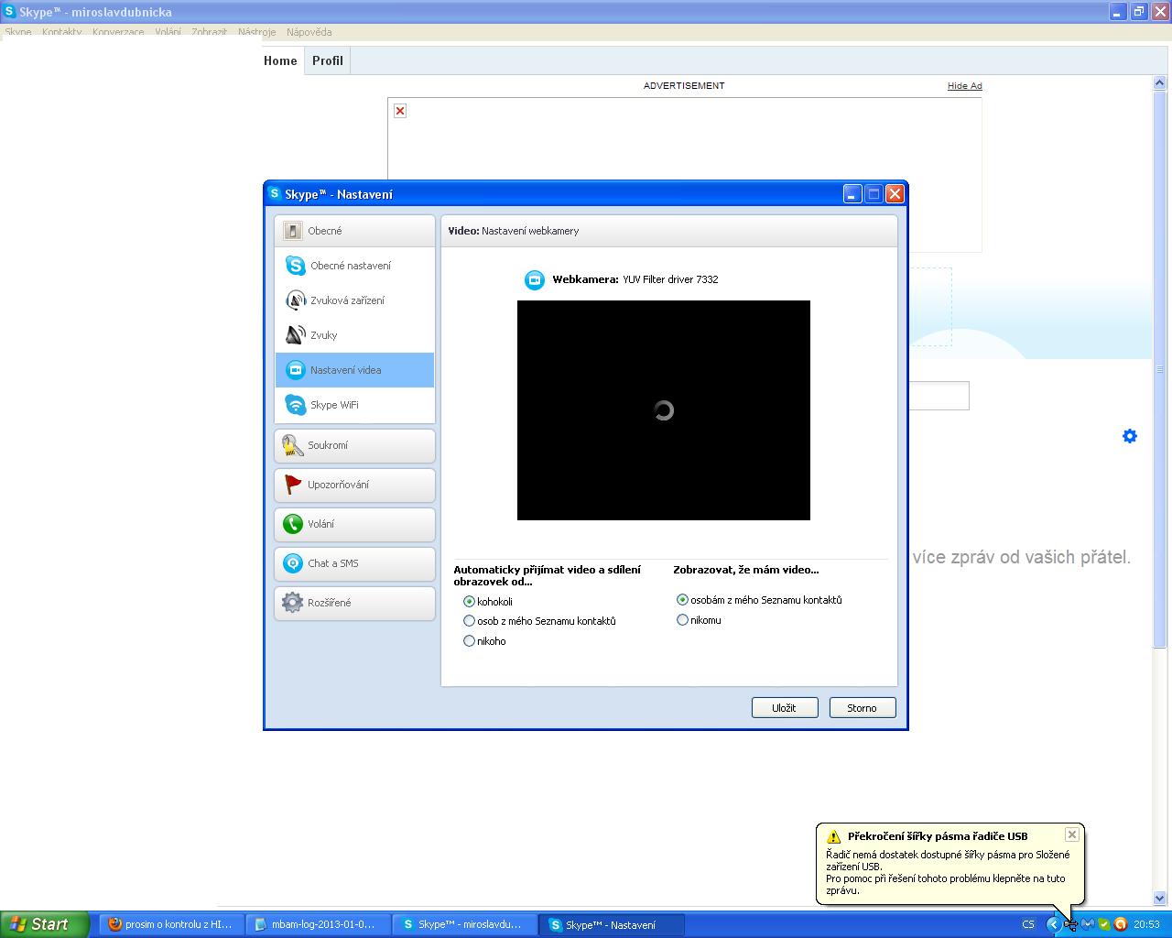
Task: Open the Zobrazit menu
Action: (x=209, y=32)
